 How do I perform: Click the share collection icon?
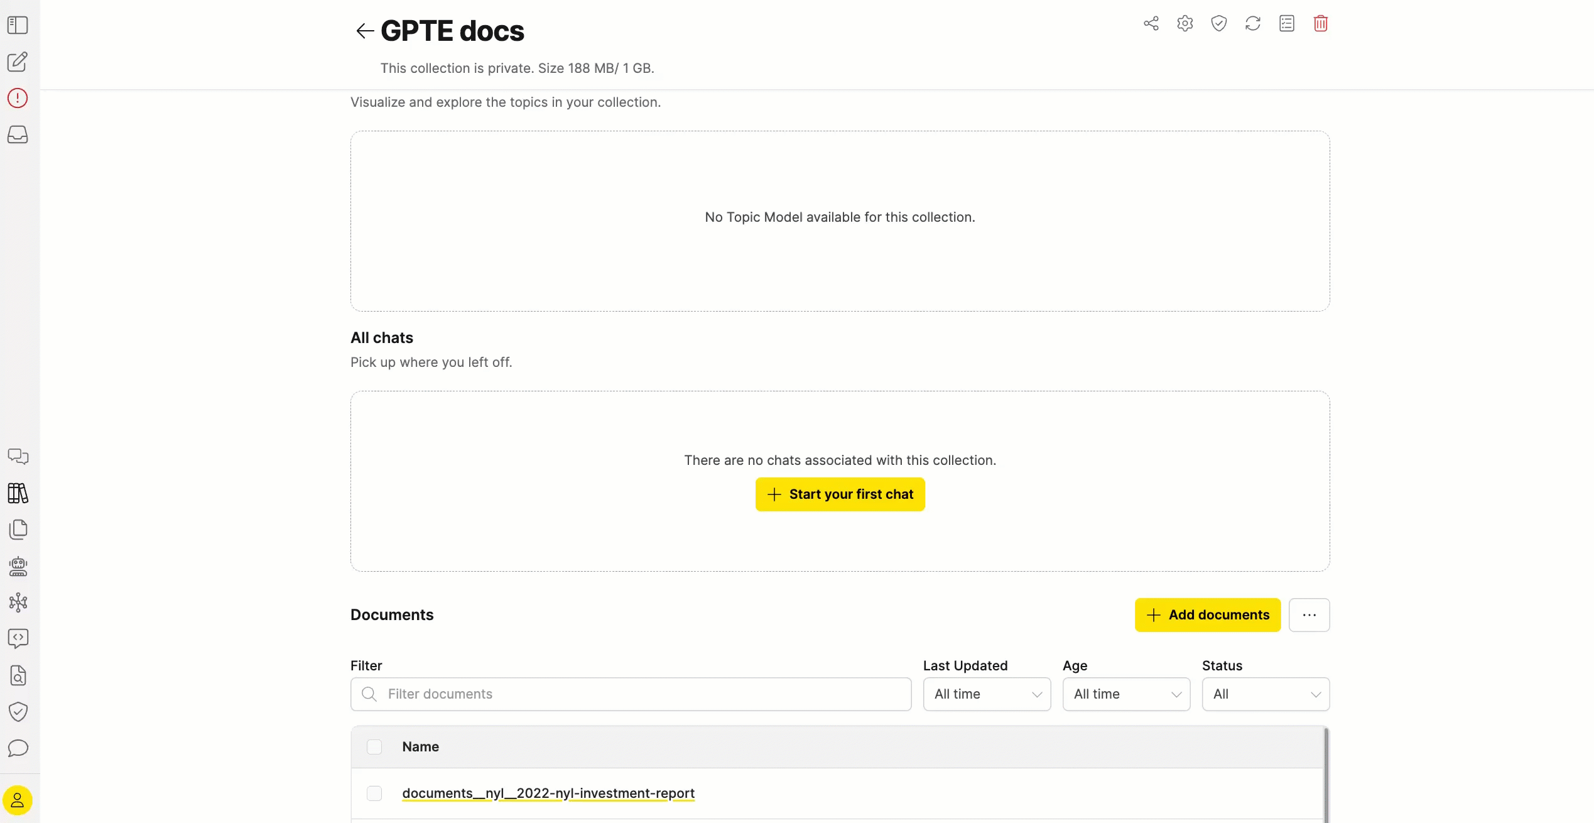point(1151,24)
